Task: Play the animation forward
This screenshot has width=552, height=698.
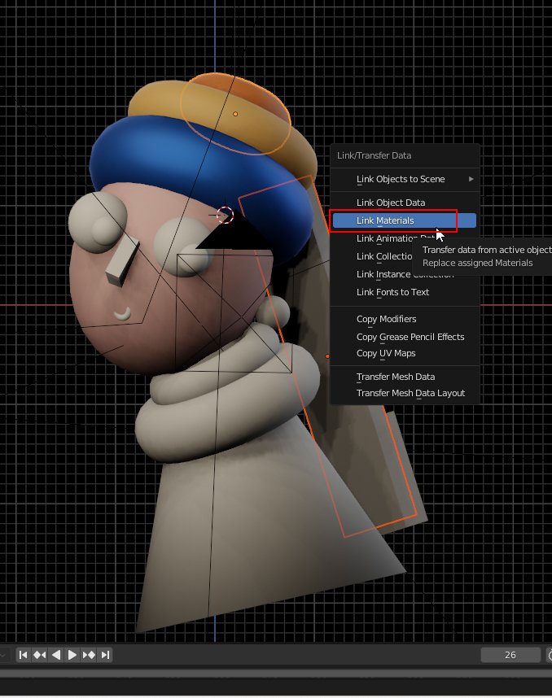Action: coord(72,655)
